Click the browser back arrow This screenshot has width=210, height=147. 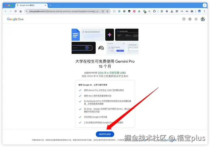[x=6, y=11]
